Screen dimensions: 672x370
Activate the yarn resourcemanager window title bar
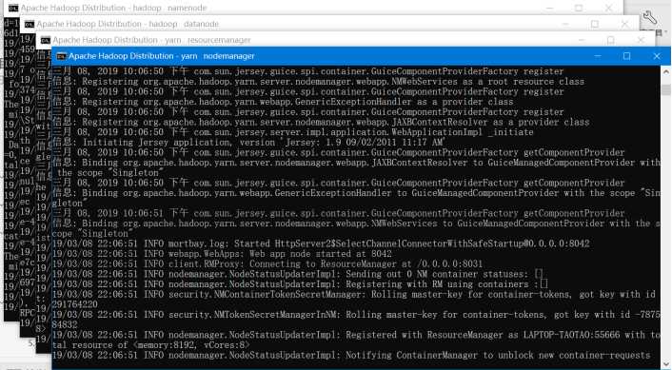click(151, 40)
